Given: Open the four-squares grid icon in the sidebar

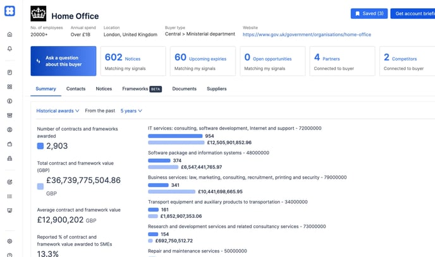Looking at the screenshot, I should coord(9,87).
